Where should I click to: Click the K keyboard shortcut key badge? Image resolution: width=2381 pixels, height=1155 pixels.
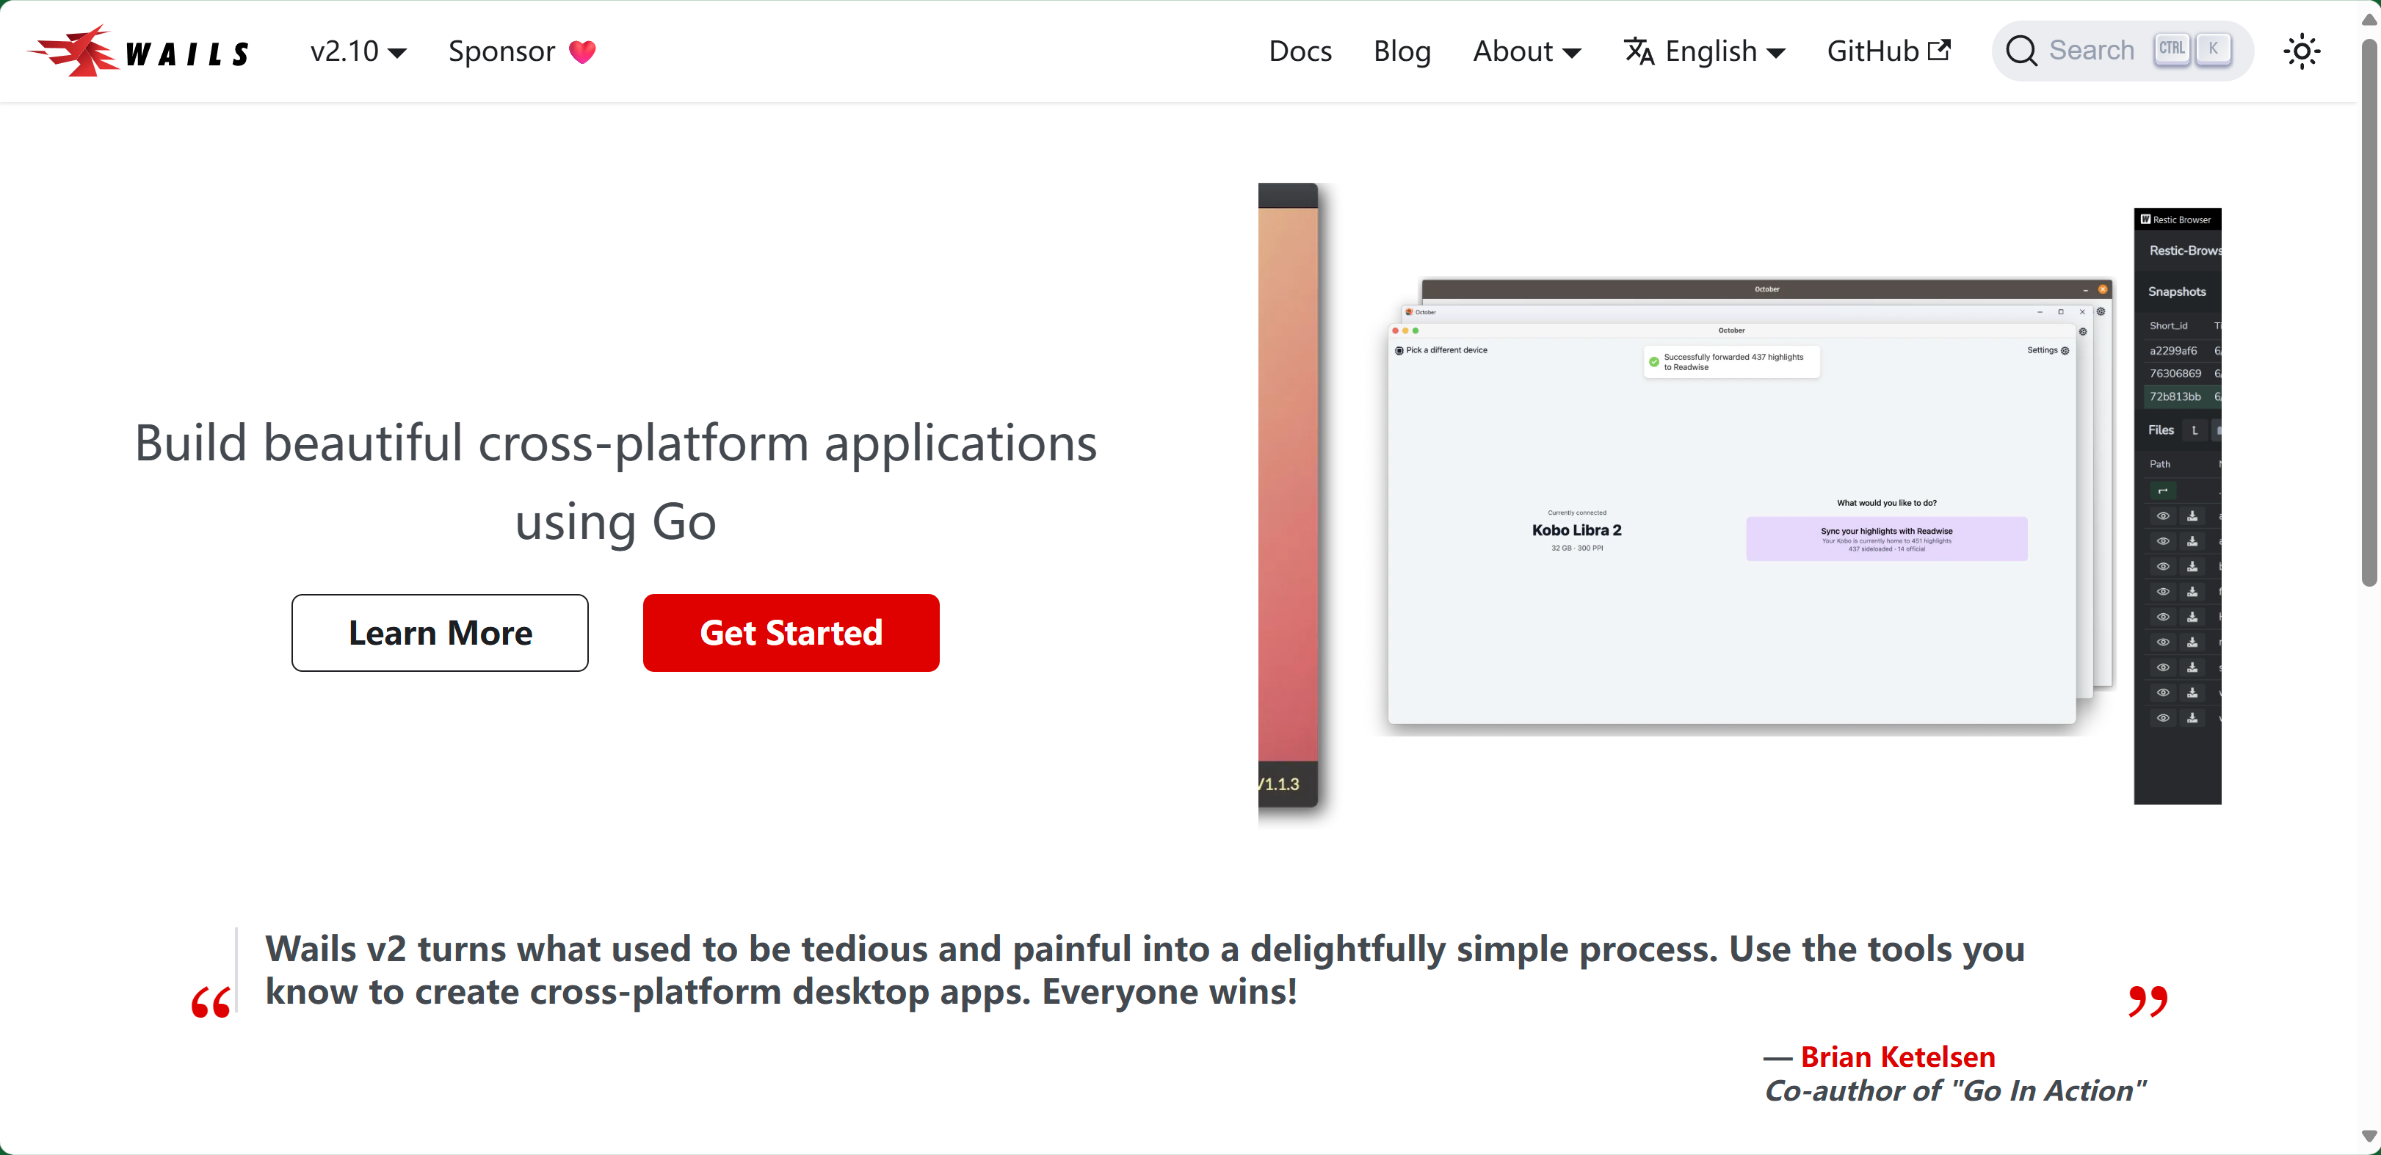tap(2213, 49)
